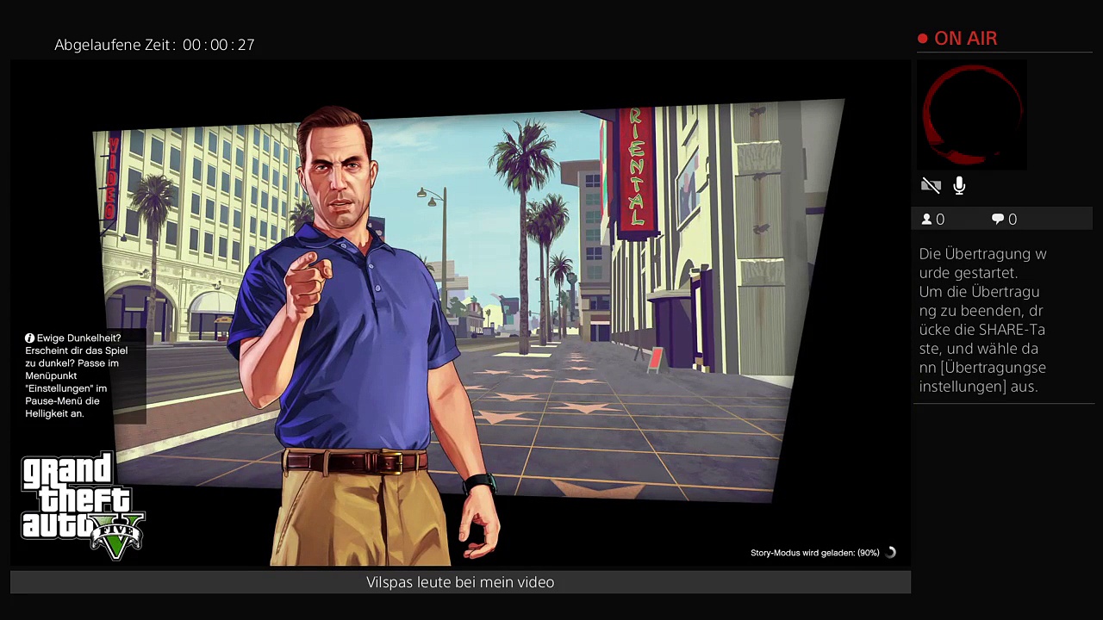Select the Story-Modus wird geladen text
The width and height of the screenshot is (1103, 620).
point(814,553)
